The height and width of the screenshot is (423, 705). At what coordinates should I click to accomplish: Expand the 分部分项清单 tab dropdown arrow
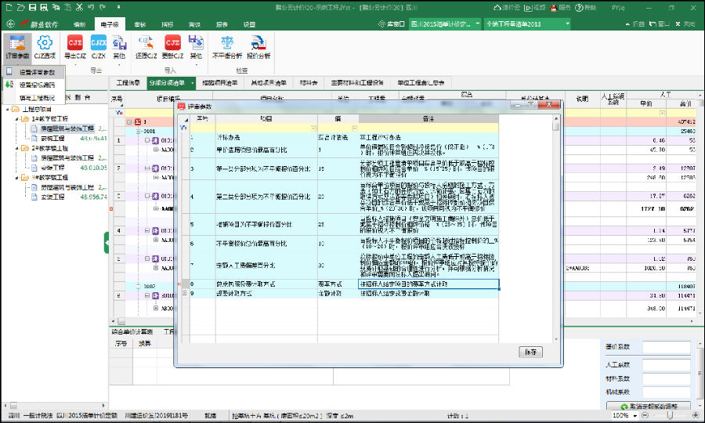coord(190,81)
